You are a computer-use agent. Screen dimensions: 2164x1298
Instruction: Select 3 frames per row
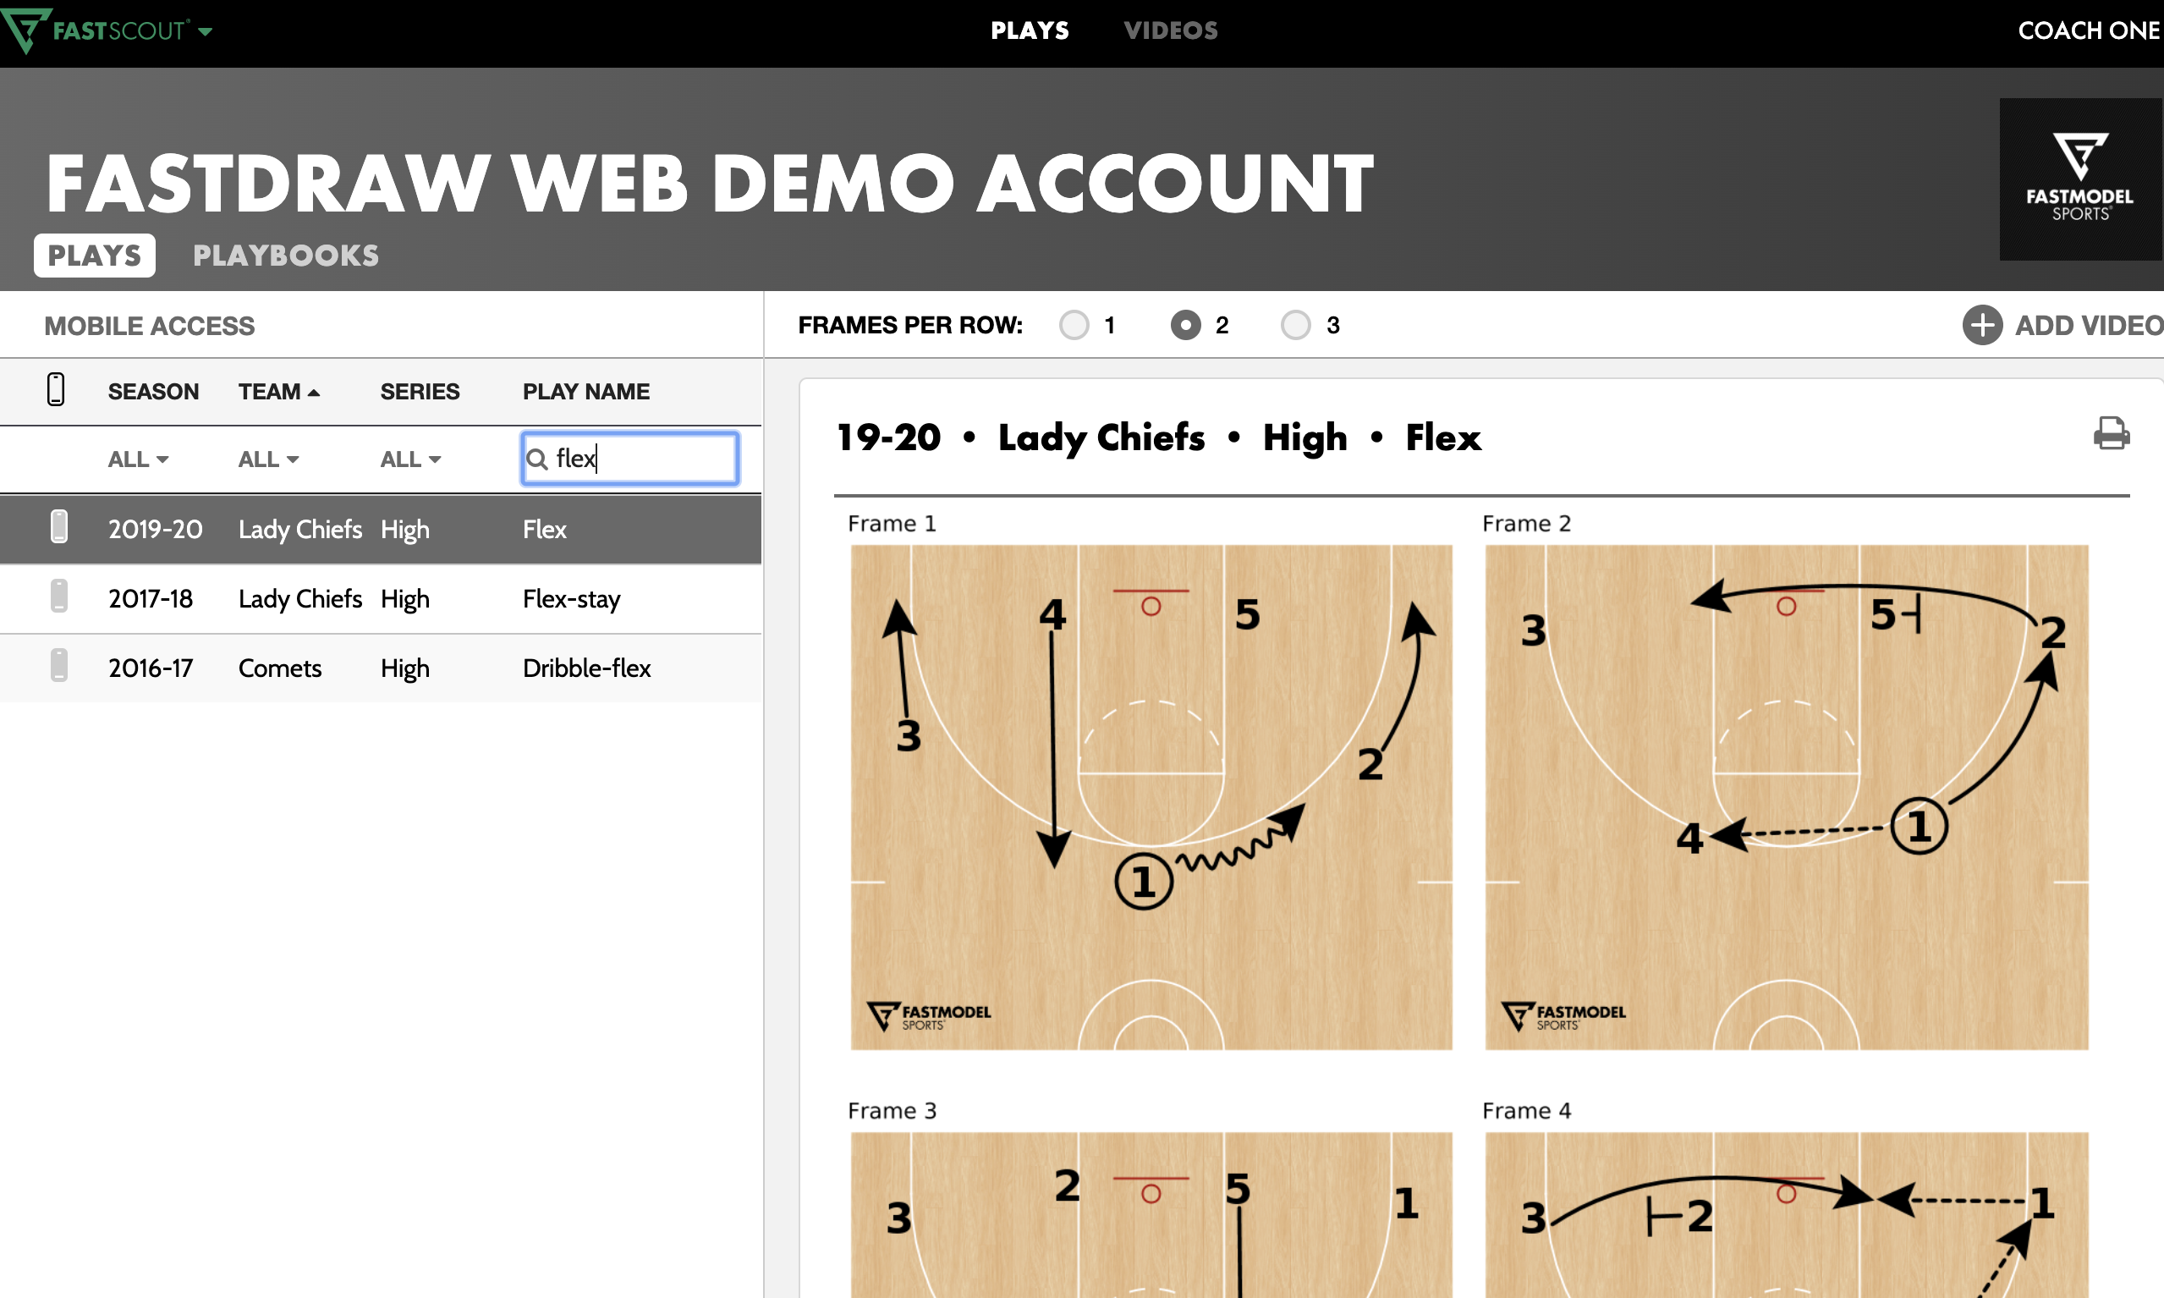tap(1295, 326)
